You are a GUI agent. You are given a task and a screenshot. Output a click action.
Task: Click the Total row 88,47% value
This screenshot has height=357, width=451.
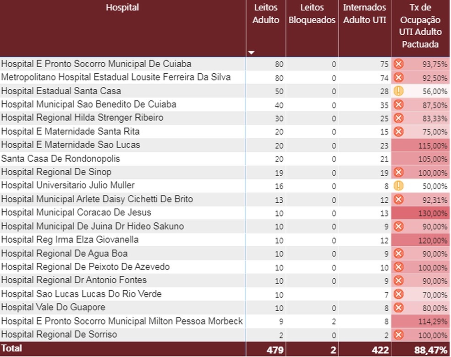coord(430,350)
